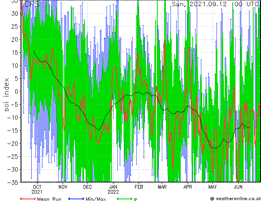Click the -10 value on y-axis
The height and width of the screenshot is (201, 261).
[x=13, y=118]
